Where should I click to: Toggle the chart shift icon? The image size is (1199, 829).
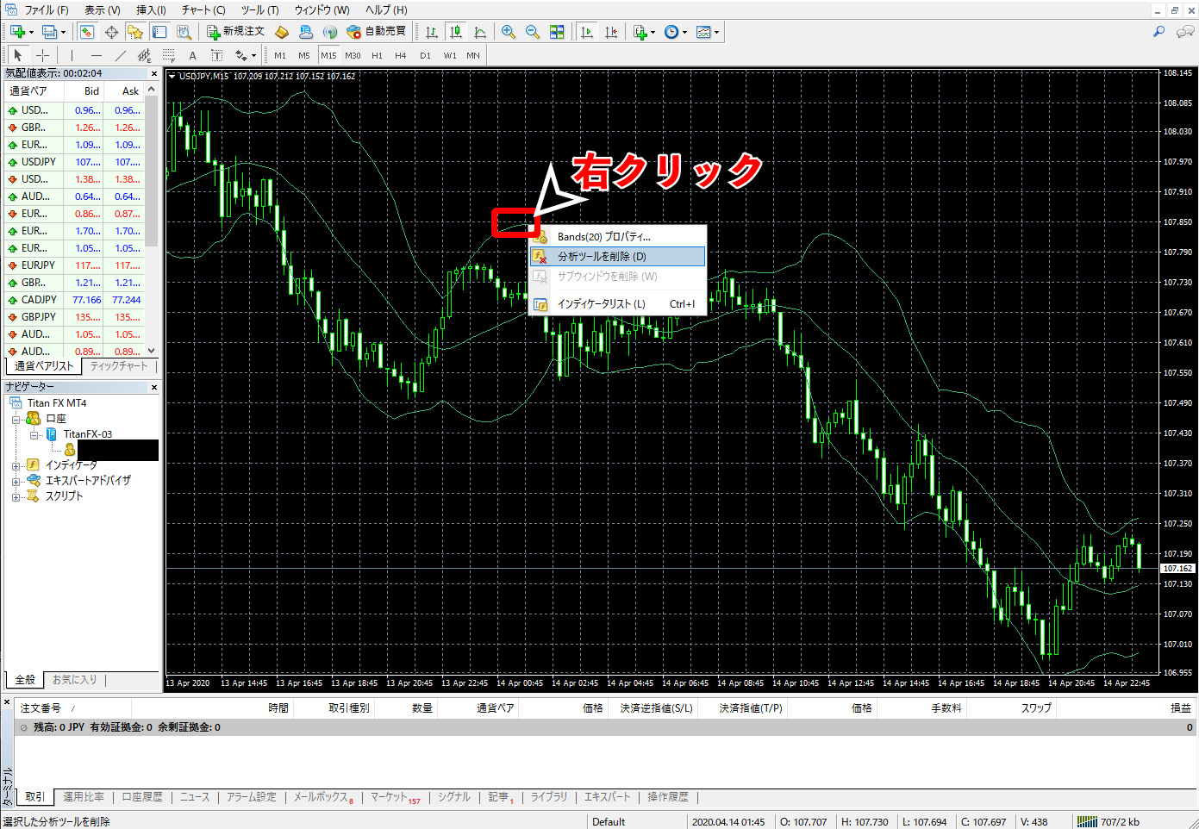(x=611, y=32)
